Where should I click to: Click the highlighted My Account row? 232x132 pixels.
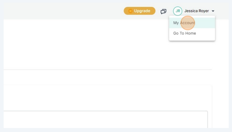(192, 23)
